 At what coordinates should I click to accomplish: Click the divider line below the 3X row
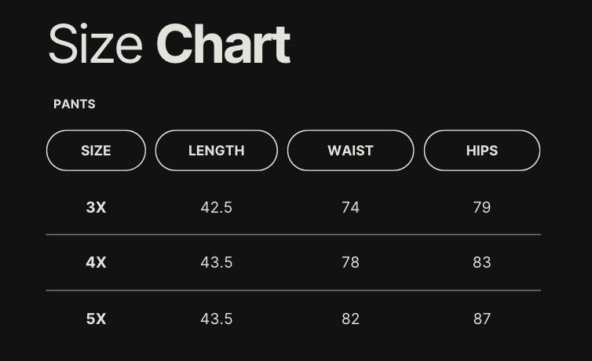pos(293,235)
